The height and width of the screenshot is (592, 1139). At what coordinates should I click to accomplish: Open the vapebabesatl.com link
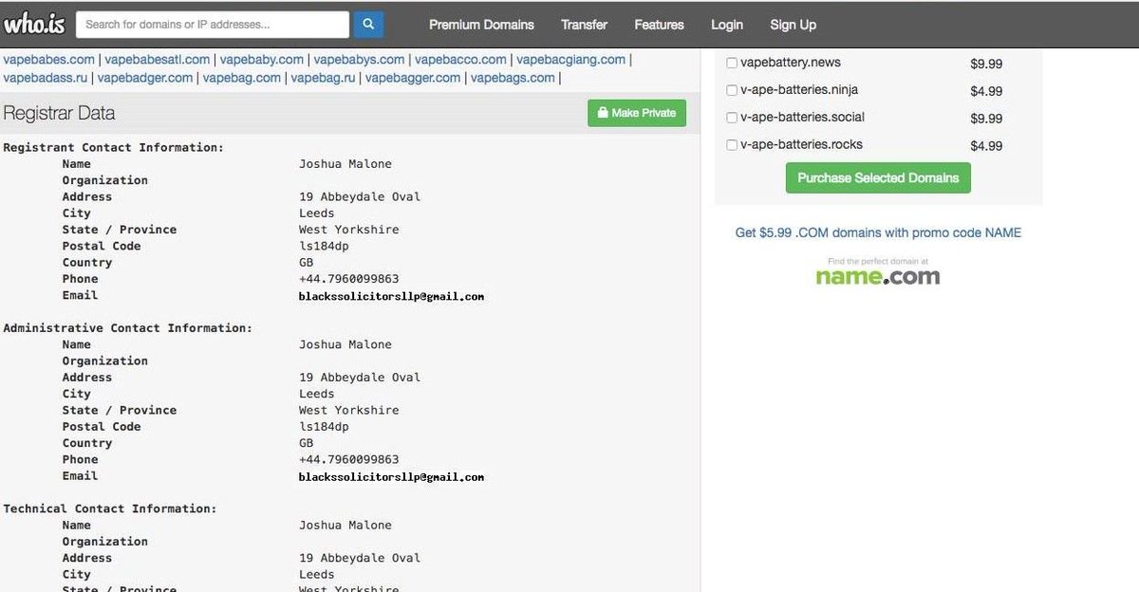pos(158,59)
